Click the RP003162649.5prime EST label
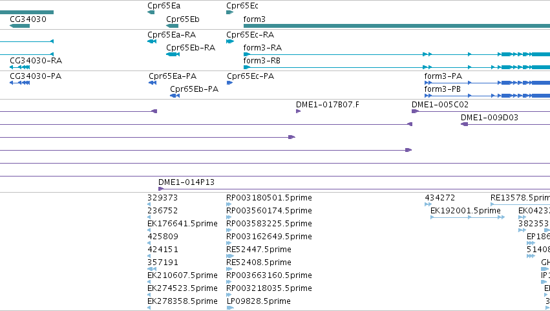Image resolution: width=550 pixels, height=311 pixels. click(269, 237)
